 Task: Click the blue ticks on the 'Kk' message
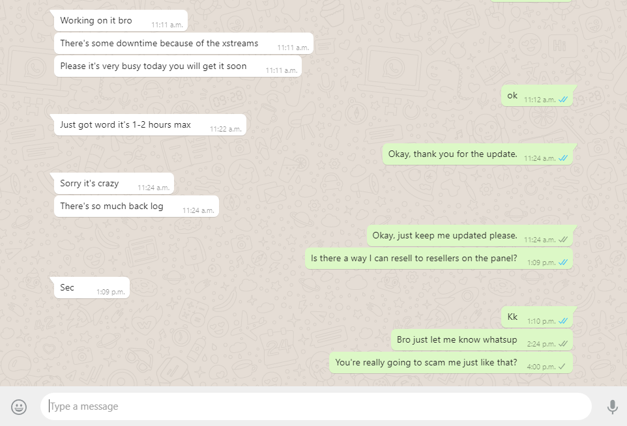563,321
